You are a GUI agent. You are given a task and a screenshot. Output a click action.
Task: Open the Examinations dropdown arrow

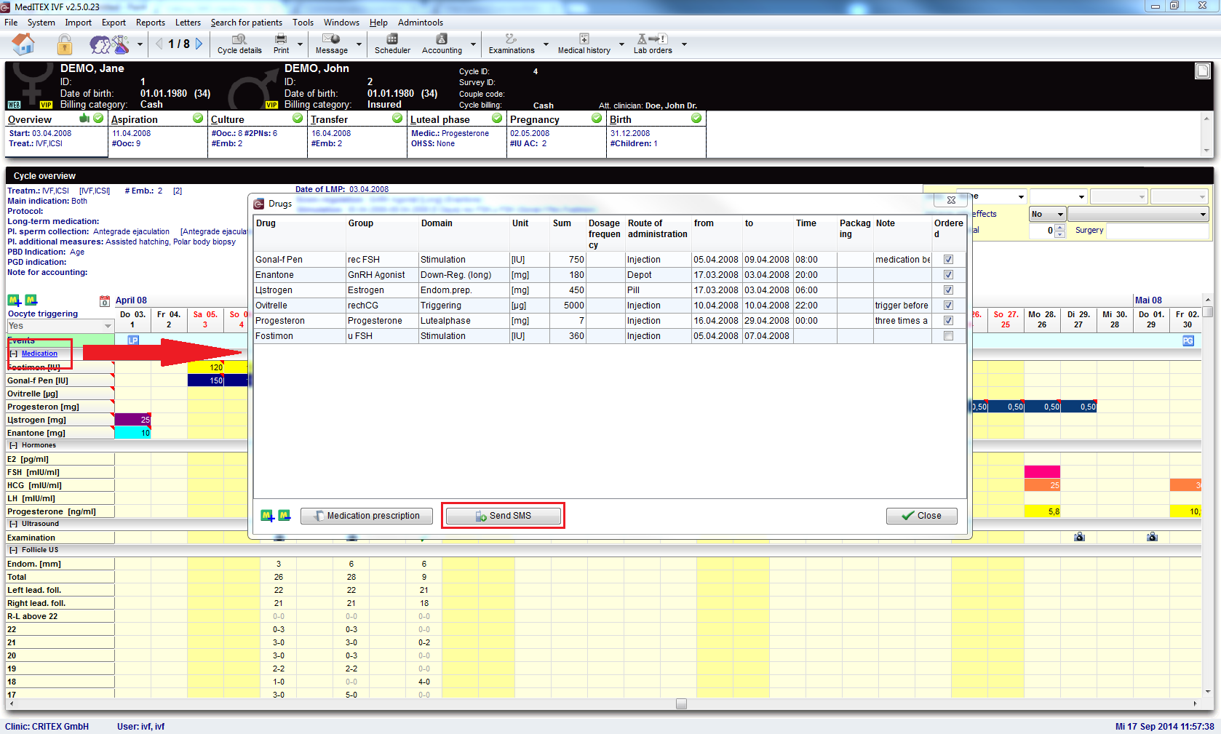click(546, 44)
